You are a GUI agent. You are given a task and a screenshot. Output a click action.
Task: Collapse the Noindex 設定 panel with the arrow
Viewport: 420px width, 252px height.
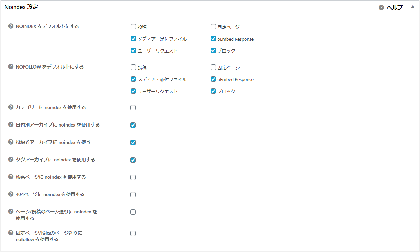(x=412, y=7)
